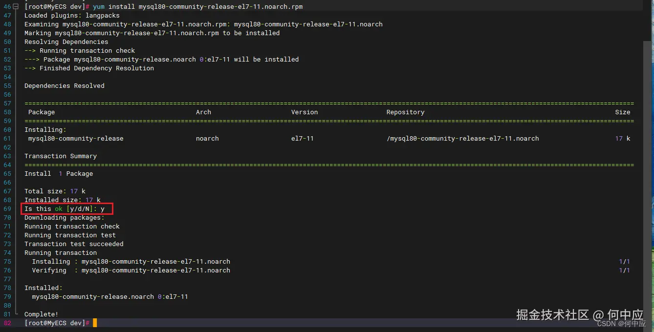Image resolution: width=654 pixels, height=332 pixels.
Task: Click the red-boxed "Is this ok [y/d/N]" prompt
Action: [65, 209]
